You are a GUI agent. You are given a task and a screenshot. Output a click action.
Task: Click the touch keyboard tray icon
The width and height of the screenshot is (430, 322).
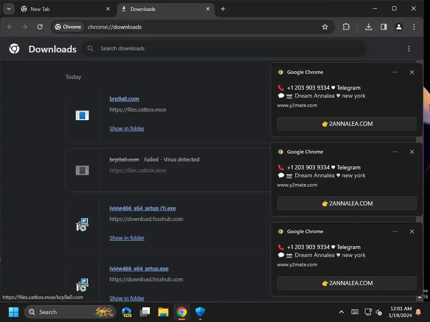click(x=354, y=312)
